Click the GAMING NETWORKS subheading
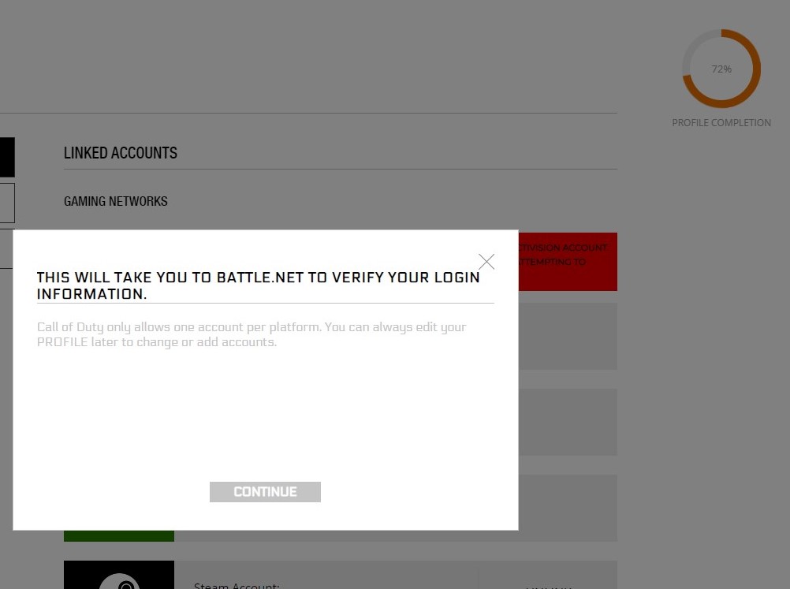The image size is (790, 589). tap(115, 202)
